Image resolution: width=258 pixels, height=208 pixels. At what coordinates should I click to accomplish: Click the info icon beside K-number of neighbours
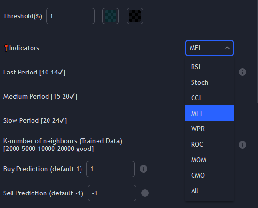pos(242,145)
